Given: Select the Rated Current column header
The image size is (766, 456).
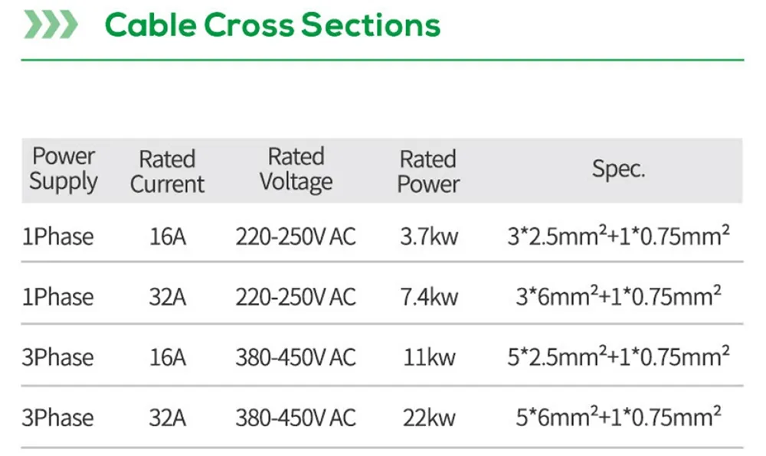Looking at the screenshot, I should tap(167, 171).
